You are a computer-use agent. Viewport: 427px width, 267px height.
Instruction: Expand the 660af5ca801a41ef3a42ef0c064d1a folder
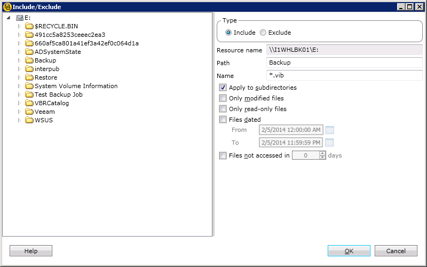[19, 43]
